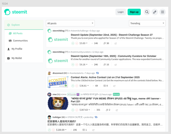Click the 146 votes count
171x134 pixels.
(x=95, y=43)
